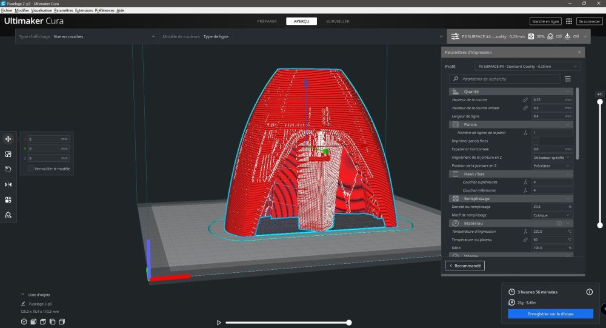This screenshot has height=328, width=606.
Task: Click fx icon for Nombre de lignes de la paroi
Action: coord(525,133)
